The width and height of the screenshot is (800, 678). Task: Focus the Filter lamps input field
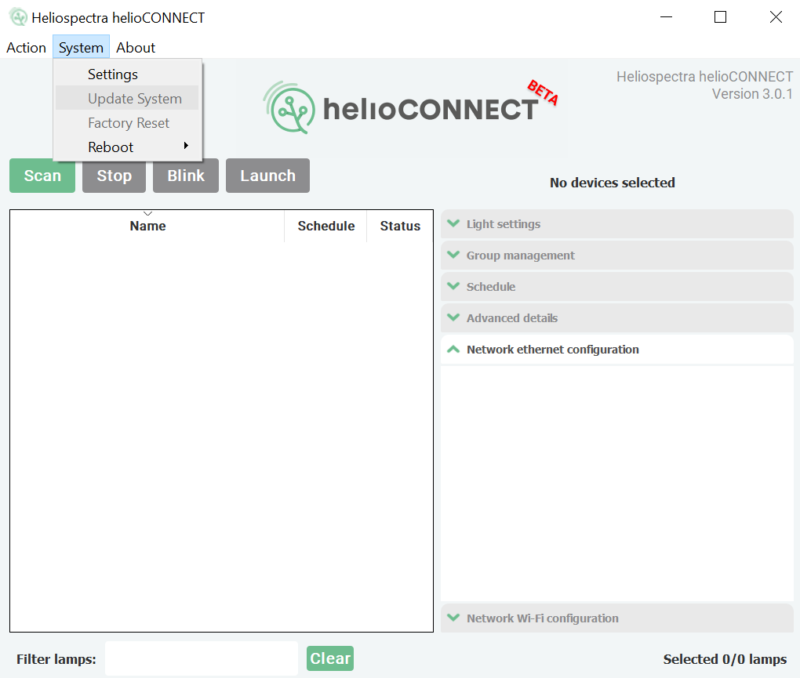202,658
